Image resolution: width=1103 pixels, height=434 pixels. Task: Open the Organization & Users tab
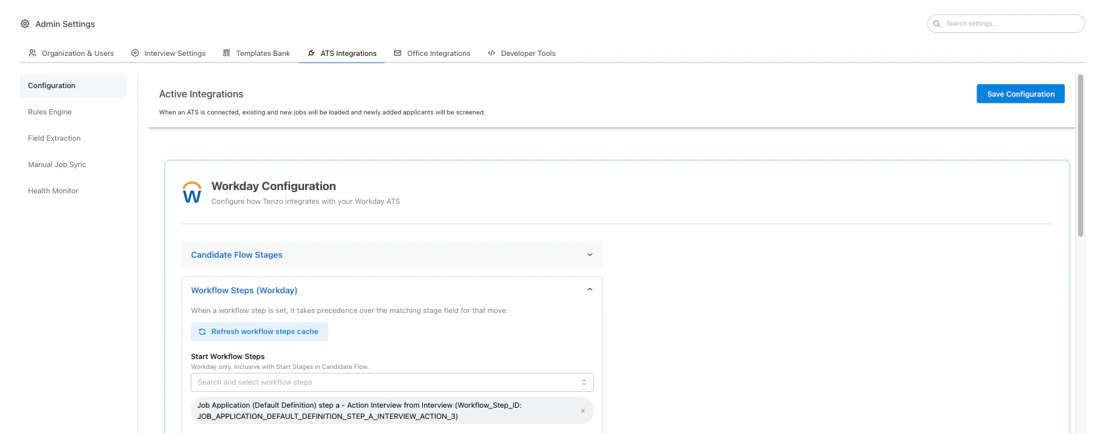[71, 53]
